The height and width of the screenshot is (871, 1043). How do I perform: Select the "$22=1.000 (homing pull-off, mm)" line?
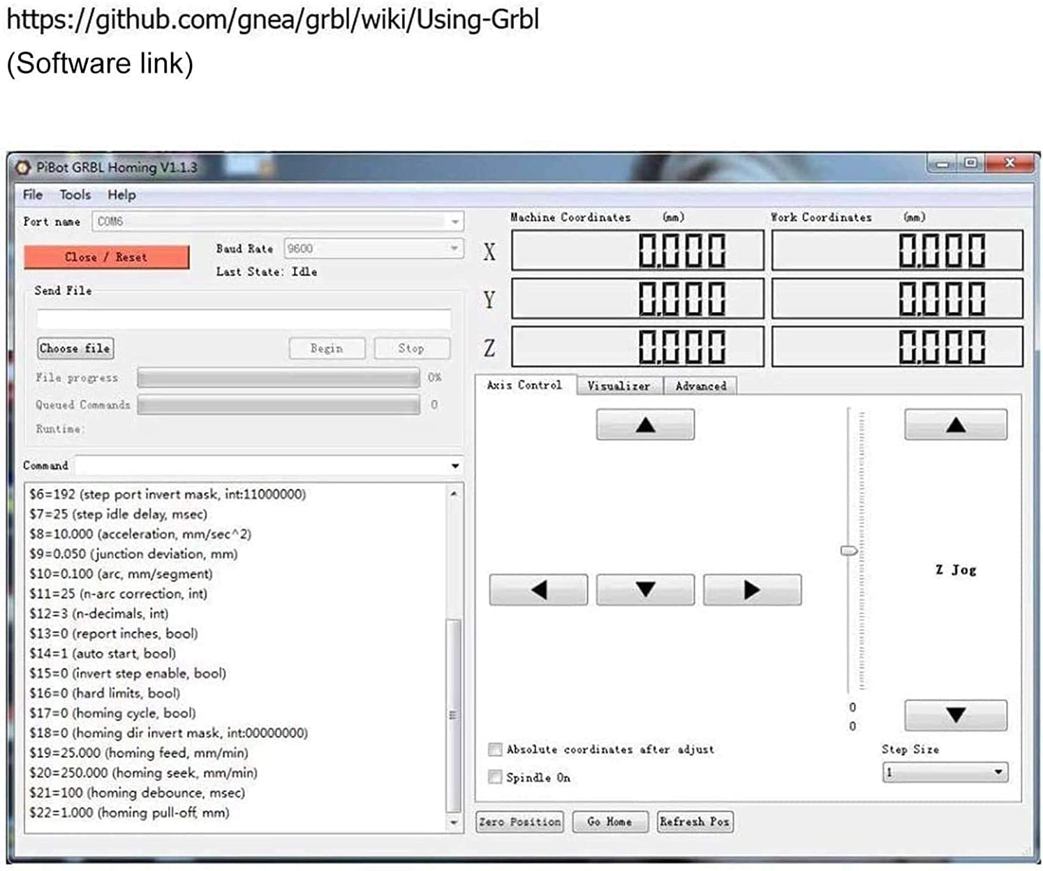(129, 812)
